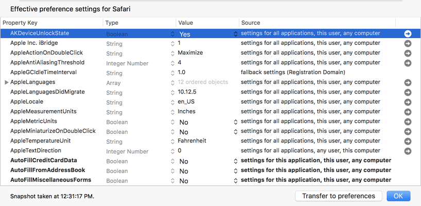The image size is (421, 206).
Task: Sort by Value column header
Action: pyautogui.click(x=207, y=23)
